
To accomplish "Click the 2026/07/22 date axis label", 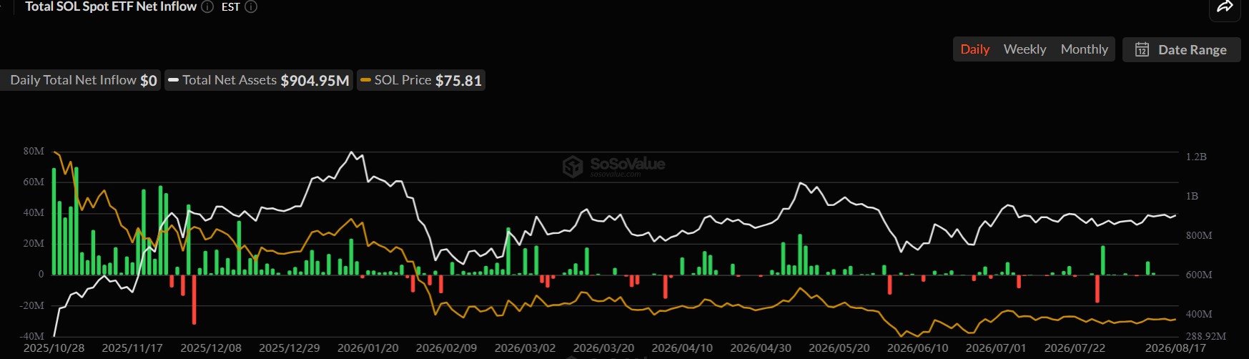I will [1075, 348].
